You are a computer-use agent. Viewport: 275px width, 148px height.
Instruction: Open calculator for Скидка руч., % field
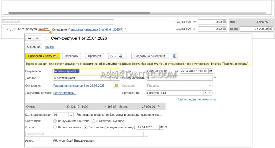225,22
